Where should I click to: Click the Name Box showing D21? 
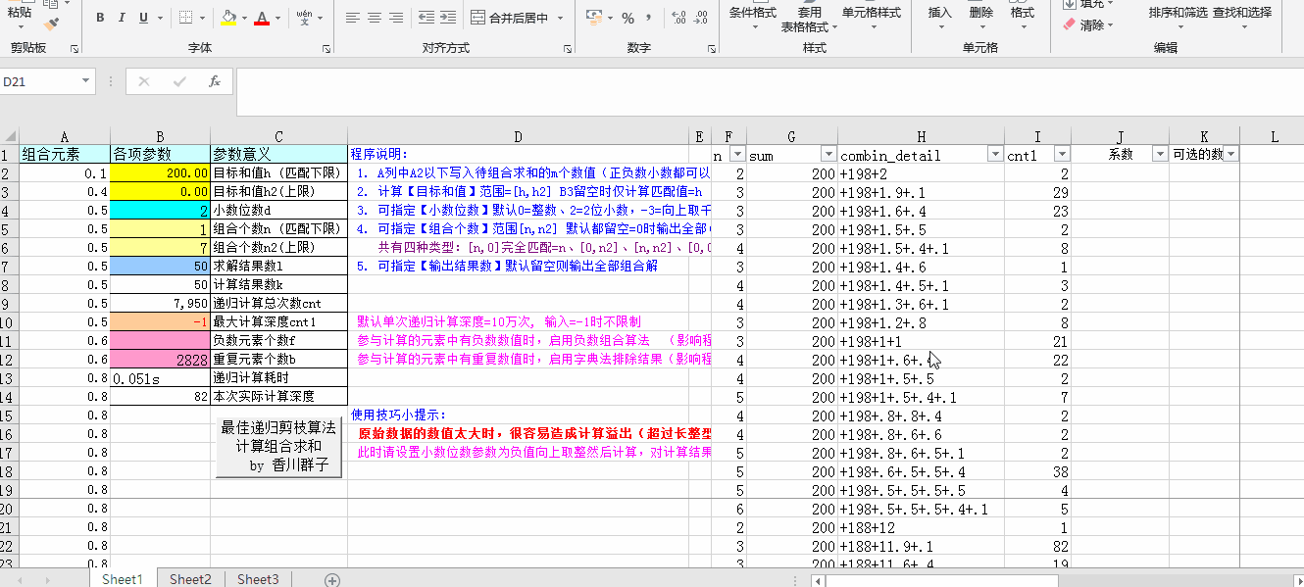(x=39, y=82)
